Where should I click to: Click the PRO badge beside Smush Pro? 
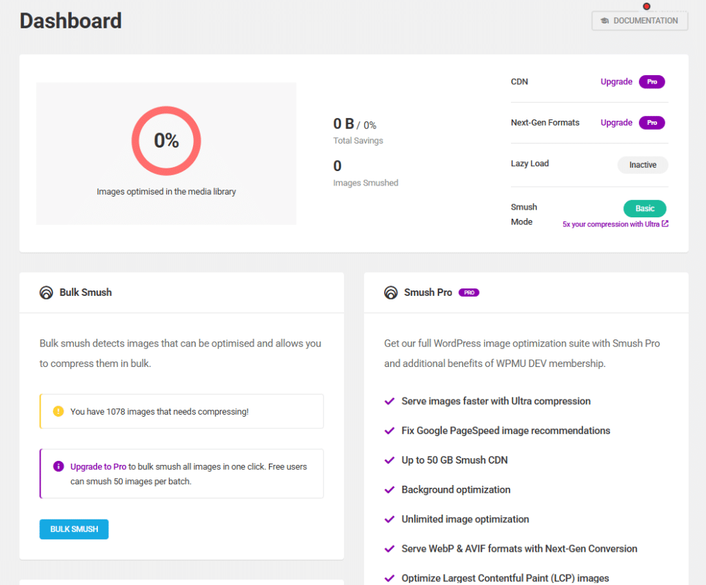coord(469,292)
